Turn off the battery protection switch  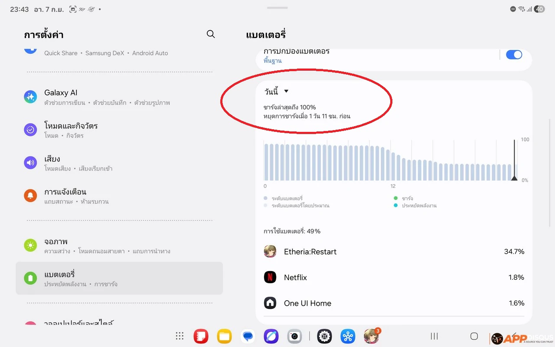pos(514,55)
